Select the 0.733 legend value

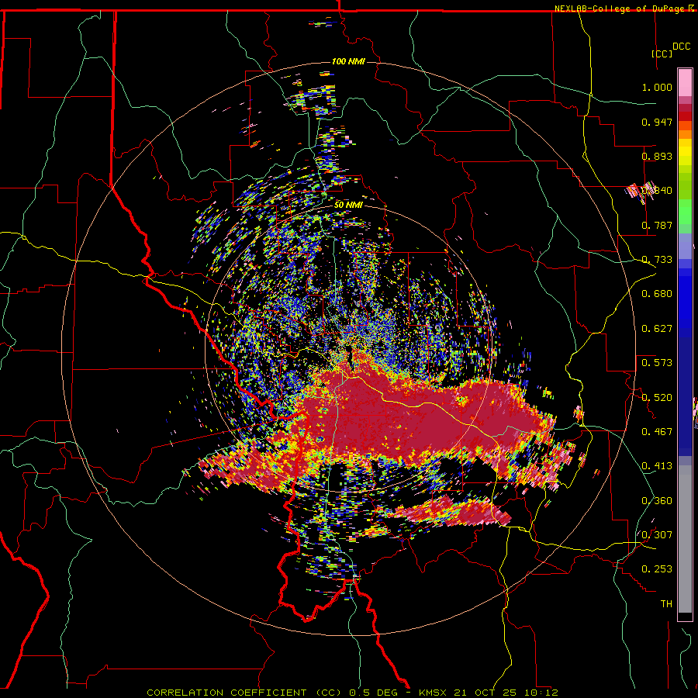(x=657, y=260)
